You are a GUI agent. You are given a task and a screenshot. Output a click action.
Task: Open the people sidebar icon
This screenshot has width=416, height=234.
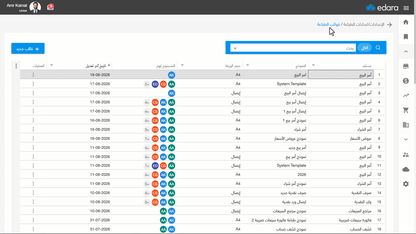point(406,155)
